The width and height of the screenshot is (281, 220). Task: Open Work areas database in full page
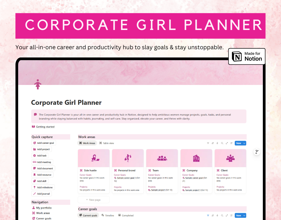tap(227, 143)
